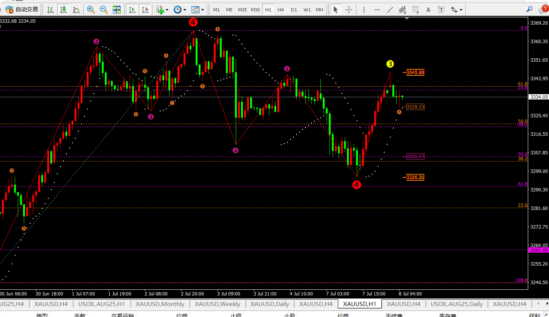Expand the indicators dropdown arrow

[167, 10]
